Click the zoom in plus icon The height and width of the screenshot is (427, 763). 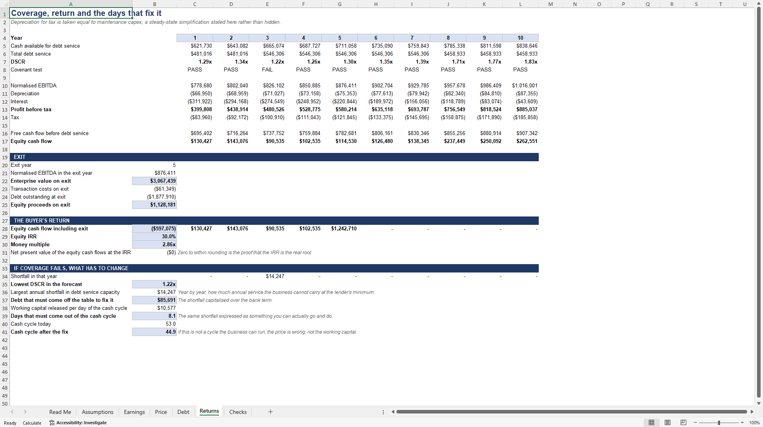click(742, 423)
